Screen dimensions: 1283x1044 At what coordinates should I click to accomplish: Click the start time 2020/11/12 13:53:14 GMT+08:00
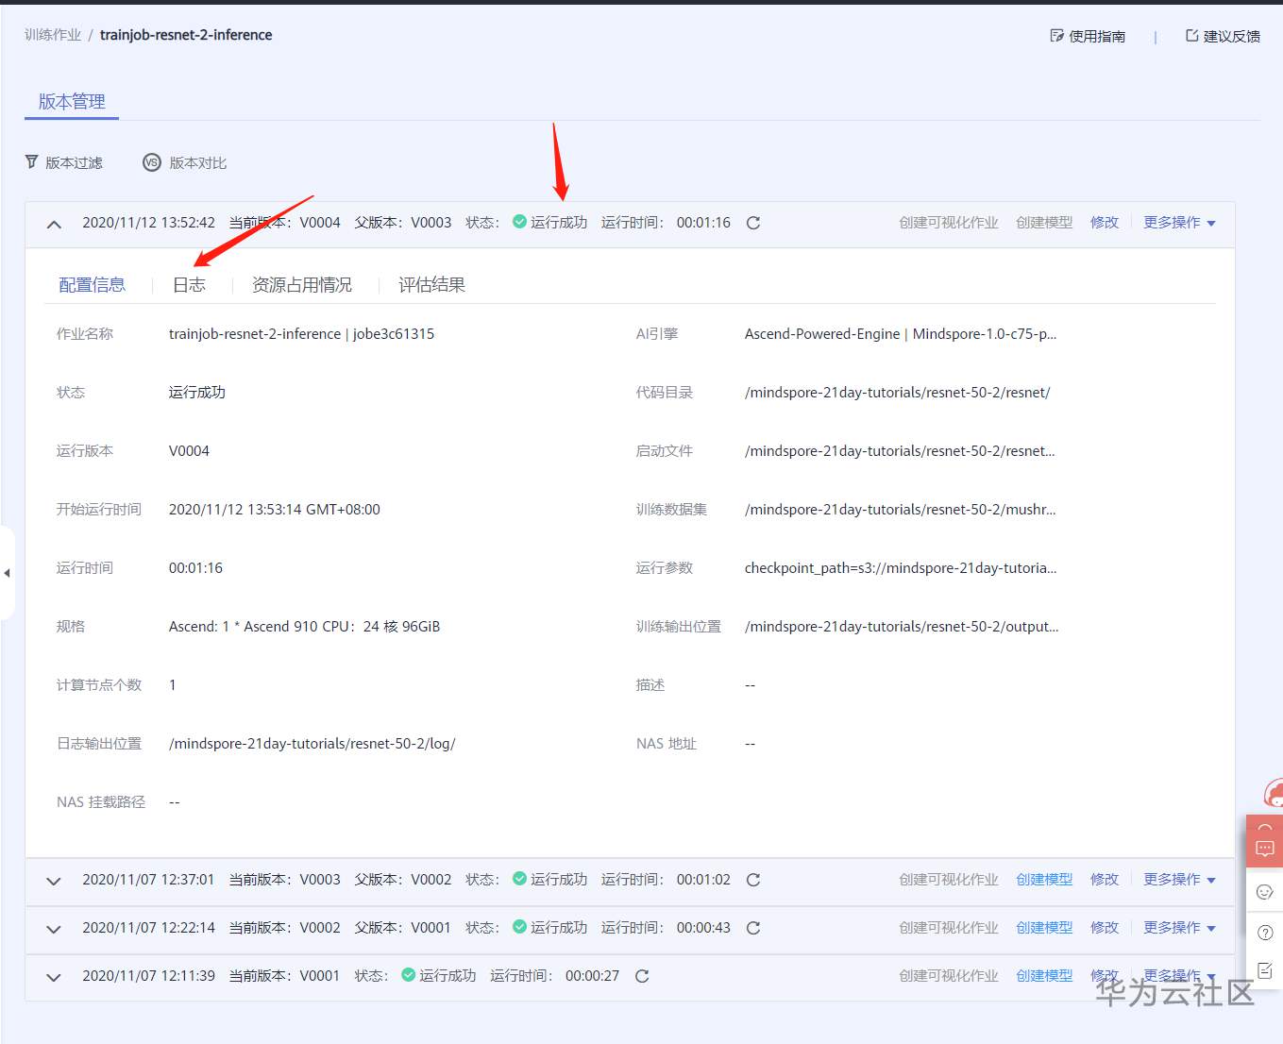(x=275, y=510)
